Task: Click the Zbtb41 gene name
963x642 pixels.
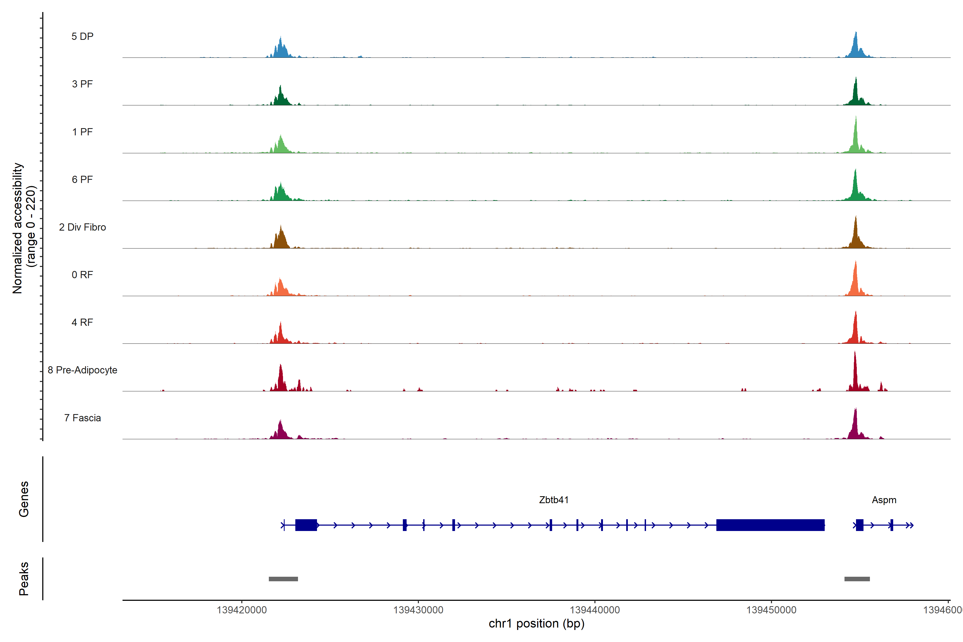Action: [x=553, y=499]
